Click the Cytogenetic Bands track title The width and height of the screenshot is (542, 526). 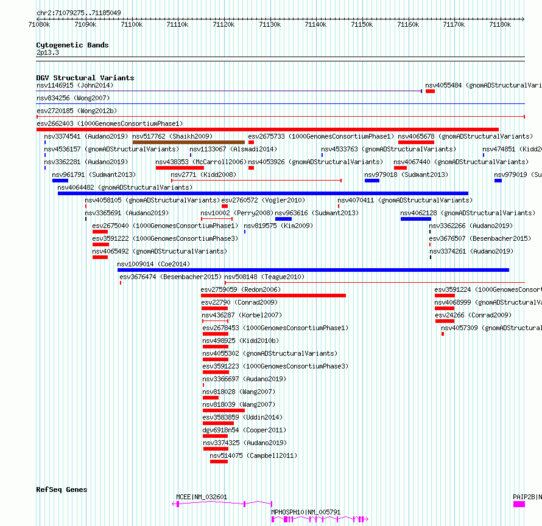(72, 45)
